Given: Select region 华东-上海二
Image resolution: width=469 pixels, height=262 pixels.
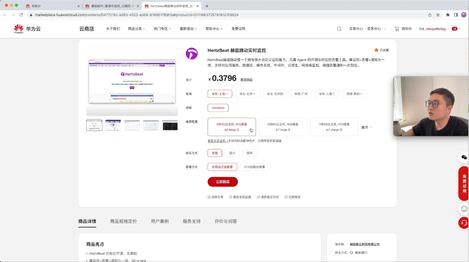Looking at the screenshot, I should pyautogui.click(x=327, y=94).
